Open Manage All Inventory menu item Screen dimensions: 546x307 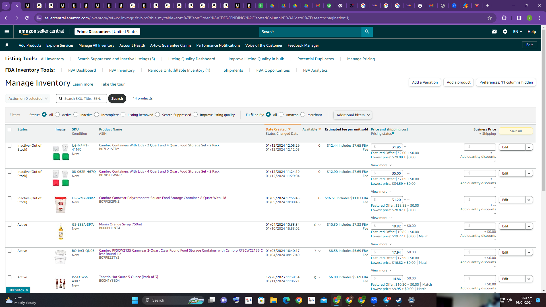96,45
